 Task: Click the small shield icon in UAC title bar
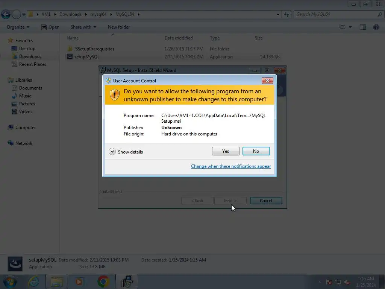[x=109, y=81]
